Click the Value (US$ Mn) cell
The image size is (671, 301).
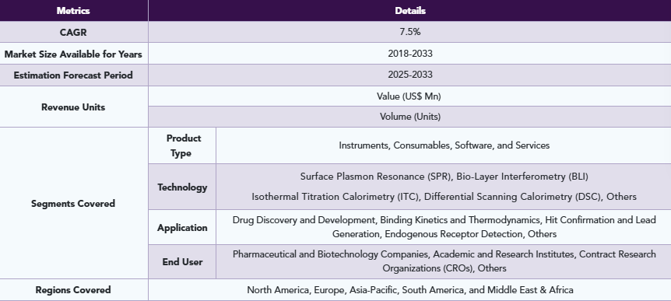[x=409, y=96]
